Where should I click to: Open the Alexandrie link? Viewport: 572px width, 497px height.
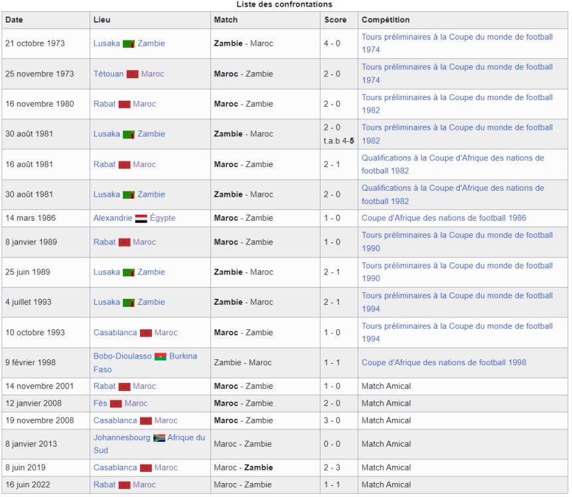(112, 218)
